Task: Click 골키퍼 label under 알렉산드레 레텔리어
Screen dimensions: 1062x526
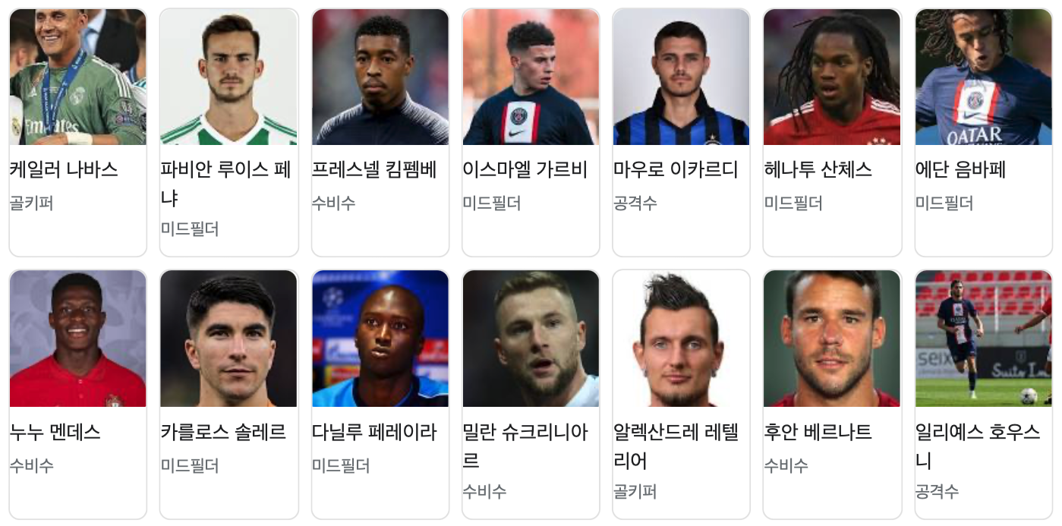Action: 635,492
